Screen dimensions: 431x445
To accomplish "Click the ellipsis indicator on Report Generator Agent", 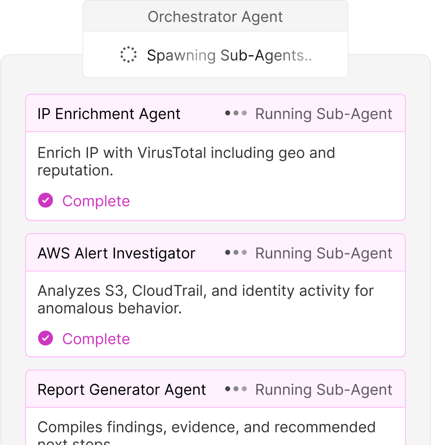I will (x=235, y=389).
